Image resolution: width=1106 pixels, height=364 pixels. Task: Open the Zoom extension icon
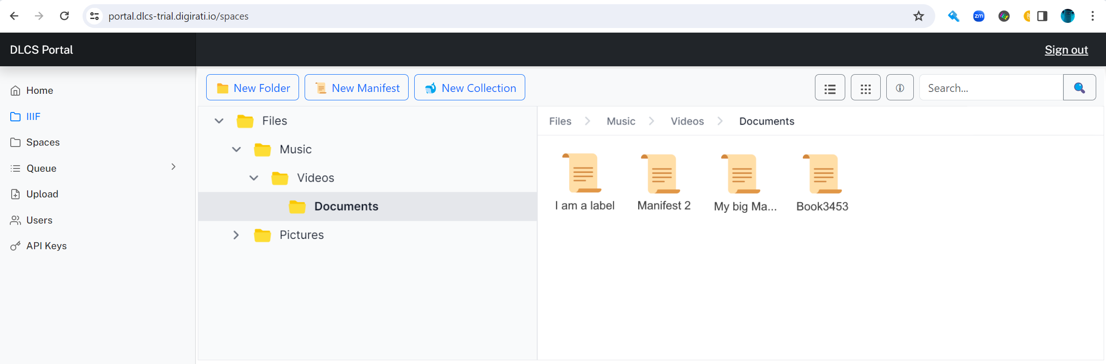(979, 16)
